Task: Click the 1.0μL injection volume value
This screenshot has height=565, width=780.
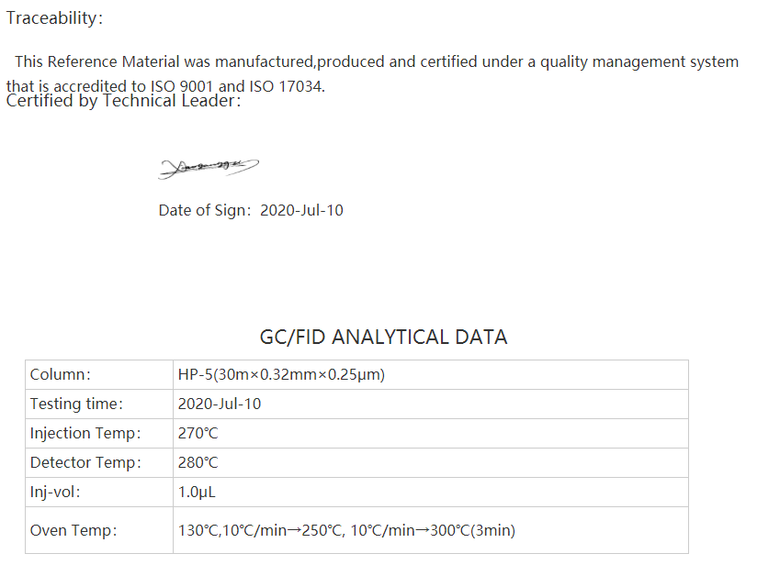Action: coord(197,492)
